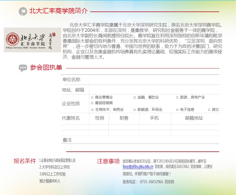
Task: Check the 基层经销商 checkbox
Action: point(92,103)
